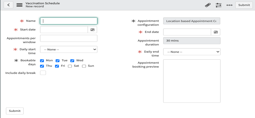Click the Vaccination Schedule title text

click(43, 3)
